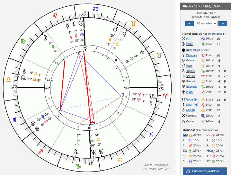Open the Node (M) link
The image size is (231, 175).
(192, 100)
